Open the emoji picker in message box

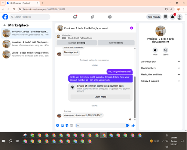pos(127,125)
